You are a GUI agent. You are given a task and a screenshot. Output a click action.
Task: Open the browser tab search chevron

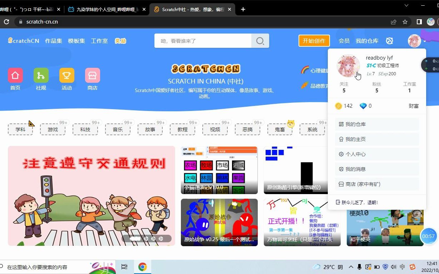click(406, 6)
